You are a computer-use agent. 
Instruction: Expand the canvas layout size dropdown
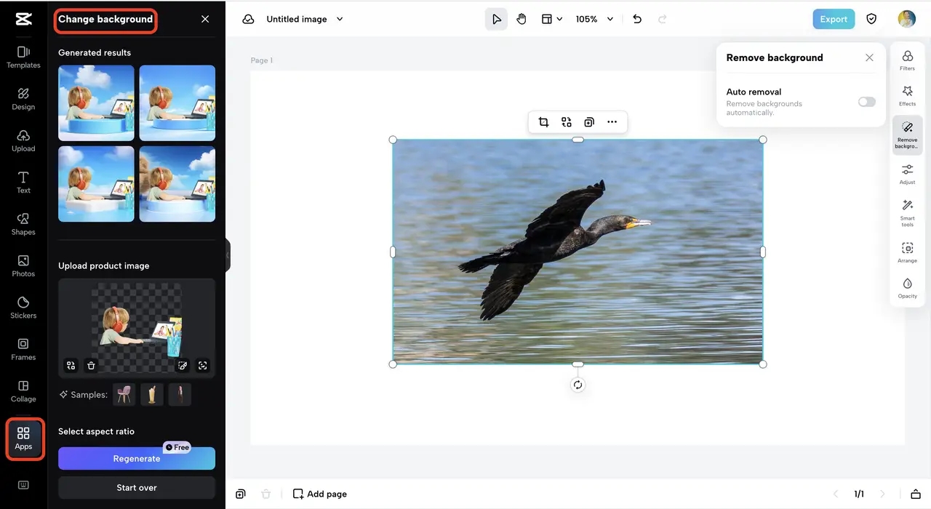tap(552, 20)
